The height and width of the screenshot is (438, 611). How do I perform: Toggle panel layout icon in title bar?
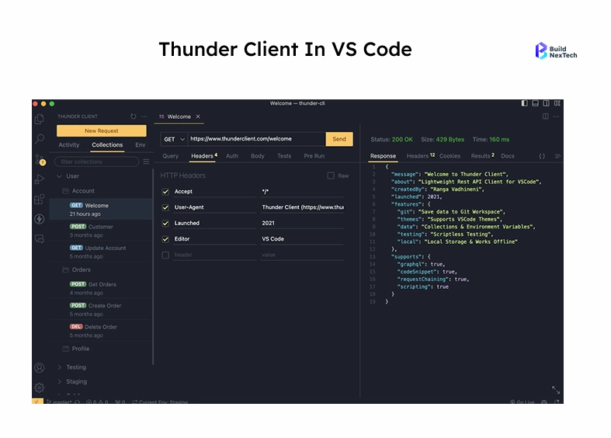pos(536,103)
